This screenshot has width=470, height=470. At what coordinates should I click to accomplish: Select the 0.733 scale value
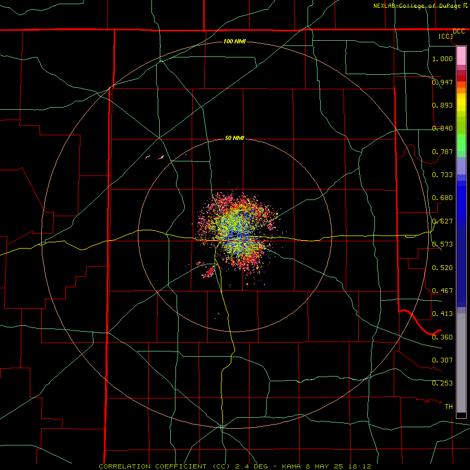(x=442, y=175)
